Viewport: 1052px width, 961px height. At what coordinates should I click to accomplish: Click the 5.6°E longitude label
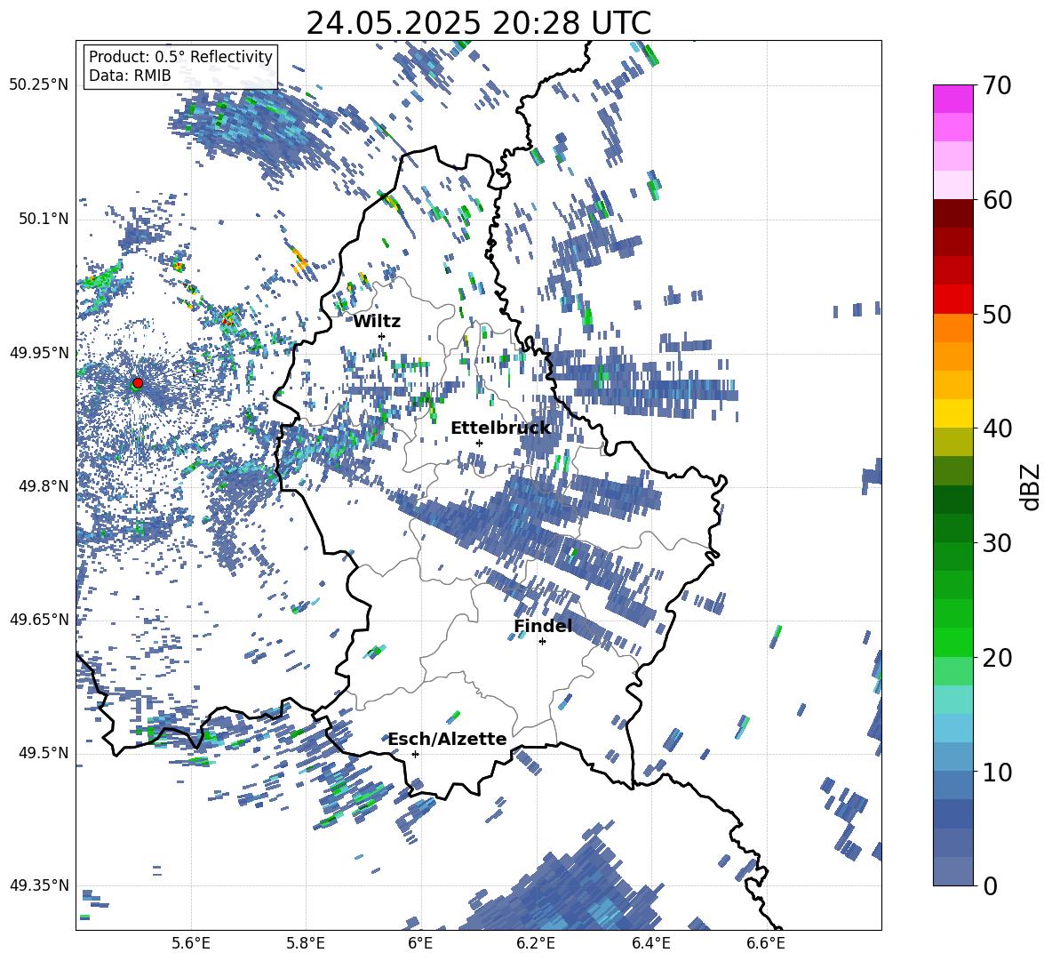tap(190, 943)
